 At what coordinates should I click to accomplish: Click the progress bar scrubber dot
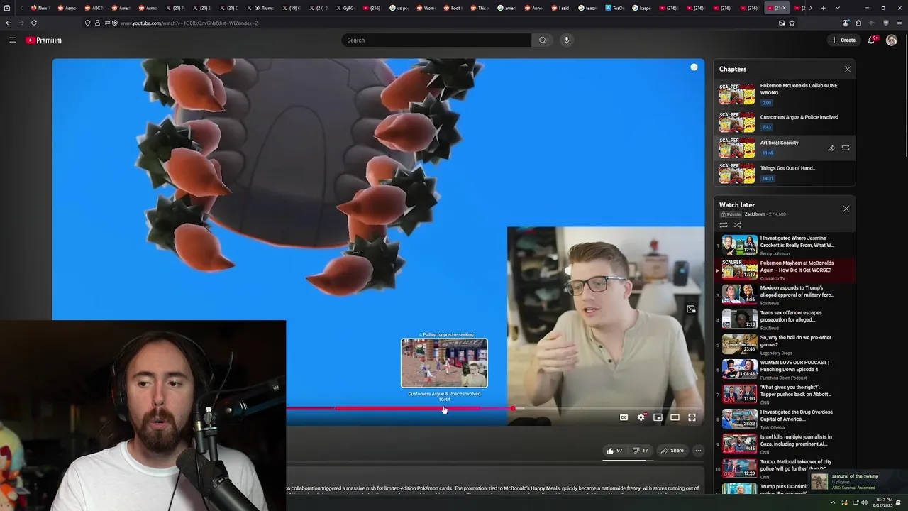click(x=513, y=409)
